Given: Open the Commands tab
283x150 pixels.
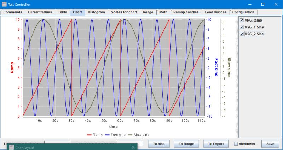Looking at the screenshot, I should [x=13, y=12].
